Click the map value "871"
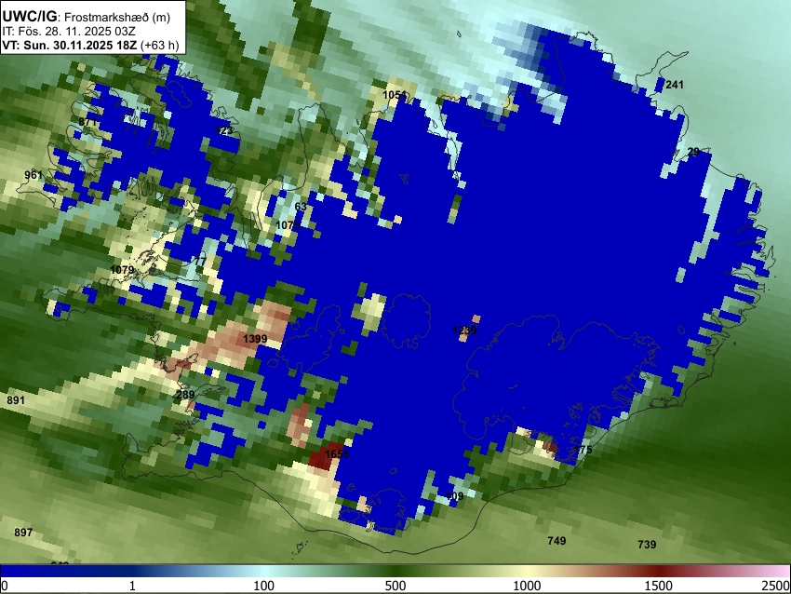791x594 pixels. click(x=87, y=122)
